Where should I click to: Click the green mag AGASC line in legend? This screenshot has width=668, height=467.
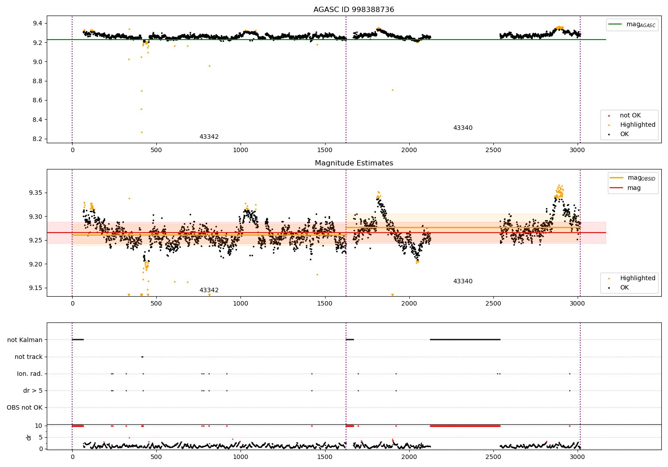[x=616, y=24]
